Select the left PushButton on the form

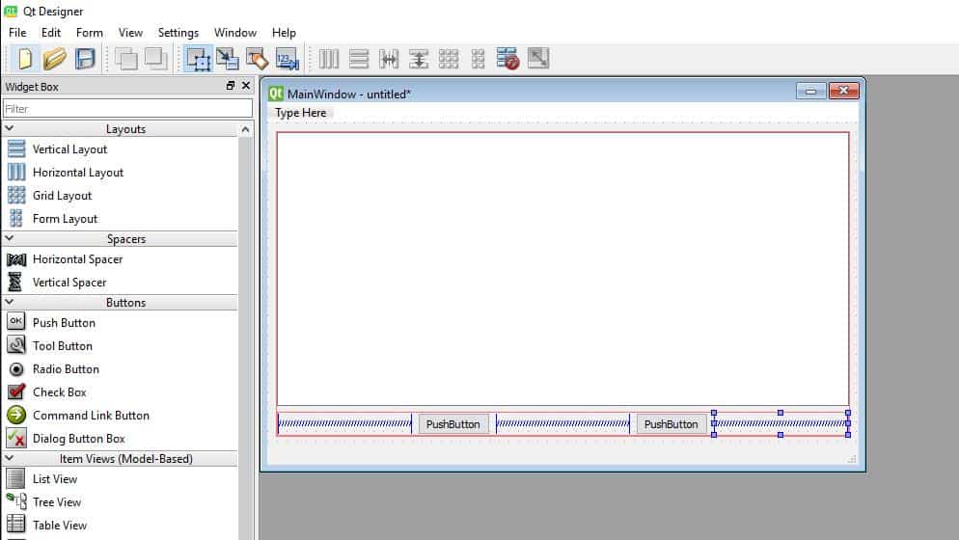click(x=452, y=424)
